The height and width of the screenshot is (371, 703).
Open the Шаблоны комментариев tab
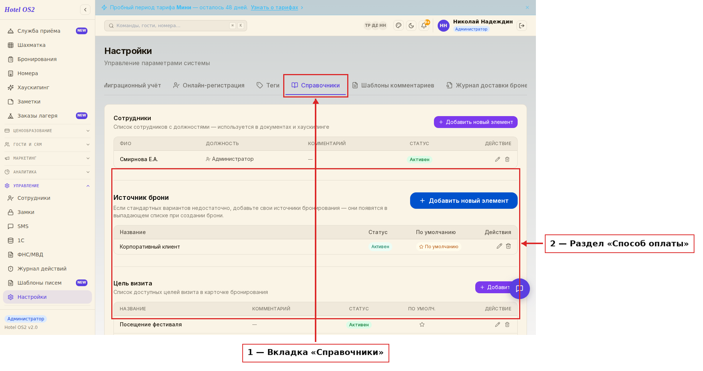pos(393,85)
